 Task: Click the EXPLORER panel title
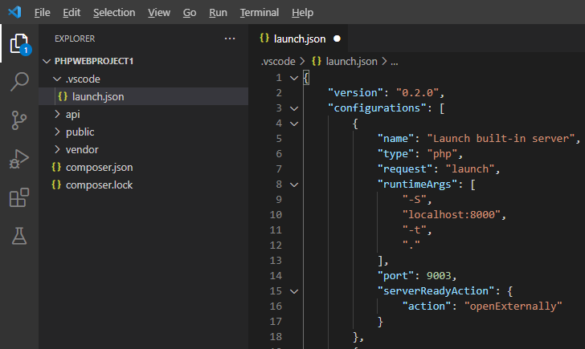pos(75,39)
